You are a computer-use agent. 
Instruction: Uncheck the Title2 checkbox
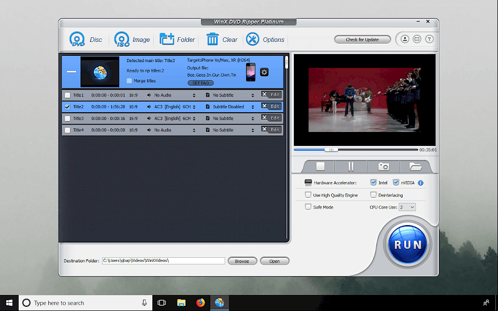pos(67,107)
